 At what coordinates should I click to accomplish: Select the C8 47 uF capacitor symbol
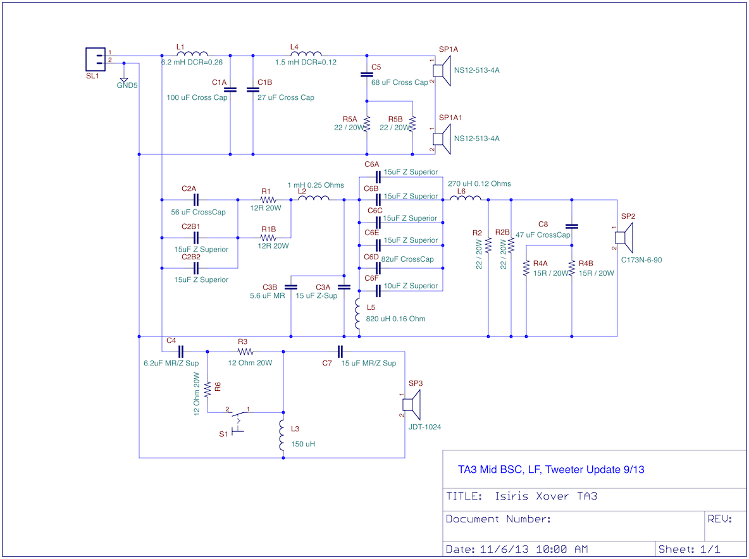click(572, 226)
